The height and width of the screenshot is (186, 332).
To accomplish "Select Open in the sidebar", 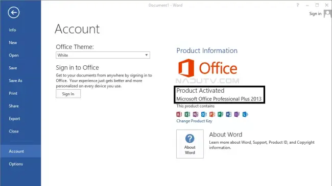I will [14, 56].
